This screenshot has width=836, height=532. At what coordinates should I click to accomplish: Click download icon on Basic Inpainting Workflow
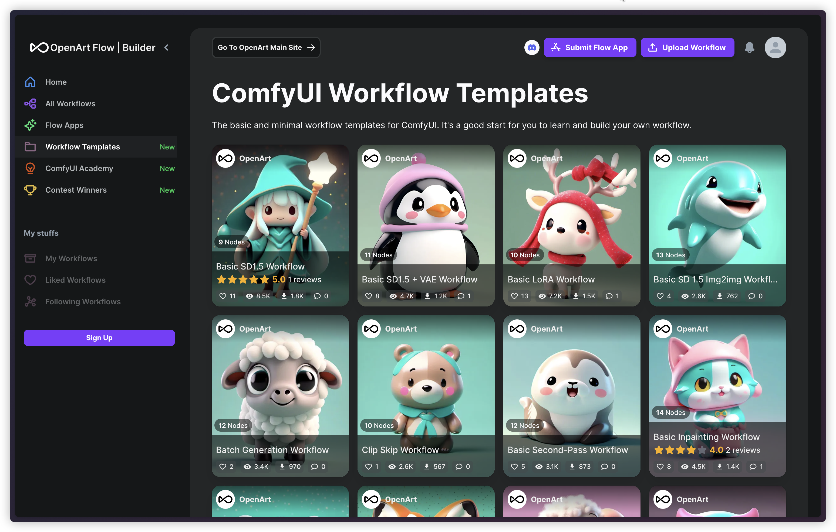click(x=720, y=467)
